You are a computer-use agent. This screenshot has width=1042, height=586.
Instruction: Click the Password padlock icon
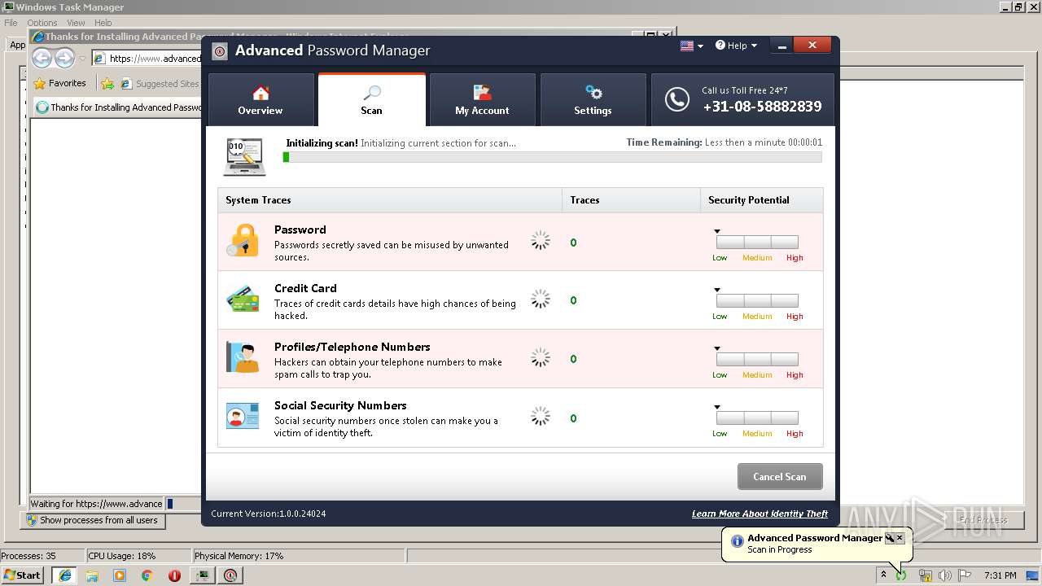tap(243, 242)
